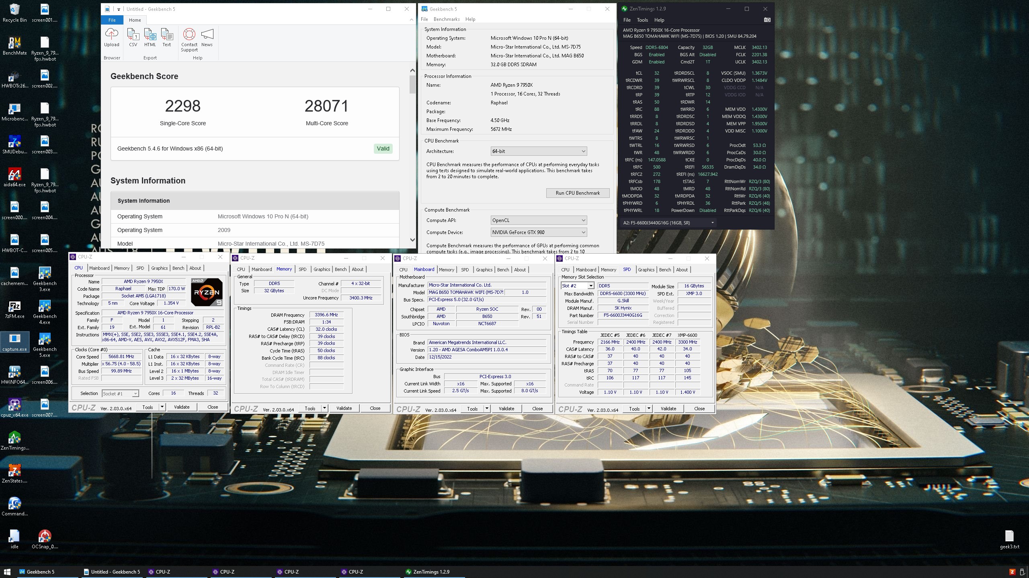Click the multi-core score 28071
The width and height of the screenshot is (1029, 578).
326,106
